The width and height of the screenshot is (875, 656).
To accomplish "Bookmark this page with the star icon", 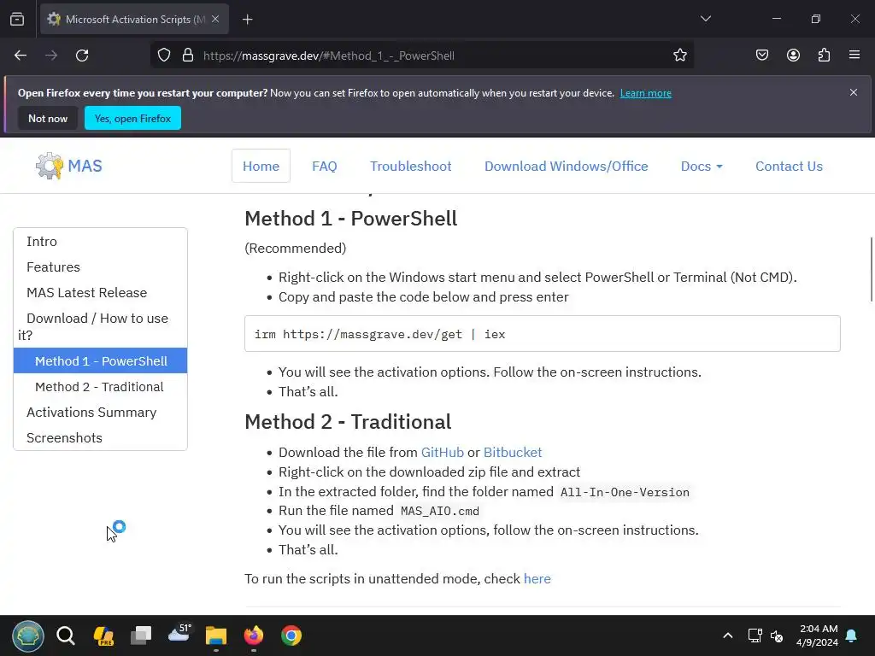I will (679, 56).
